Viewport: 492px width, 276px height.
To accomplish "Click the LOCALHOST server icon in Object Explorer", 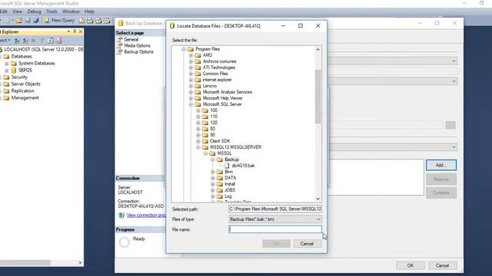I will [x=1, y=49].
